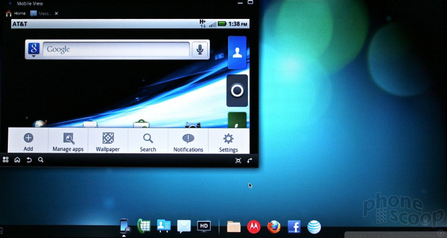This screenshot has width=447, height=238.
Task: Select Add in the options menu
Action: tap(28, 142)
